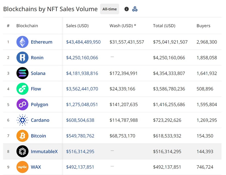
Task: Select Cardano wash value $114,787,988
Action: click(124, 120)
